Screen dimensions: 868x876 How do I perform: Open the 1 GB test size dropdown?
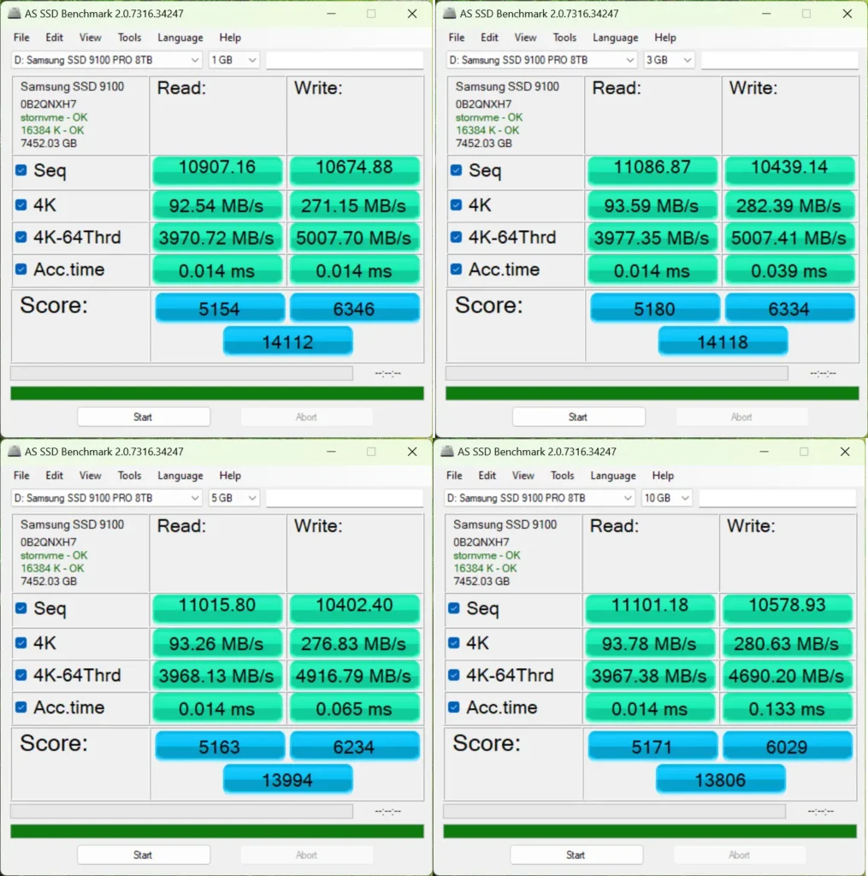tap(233, 60)
